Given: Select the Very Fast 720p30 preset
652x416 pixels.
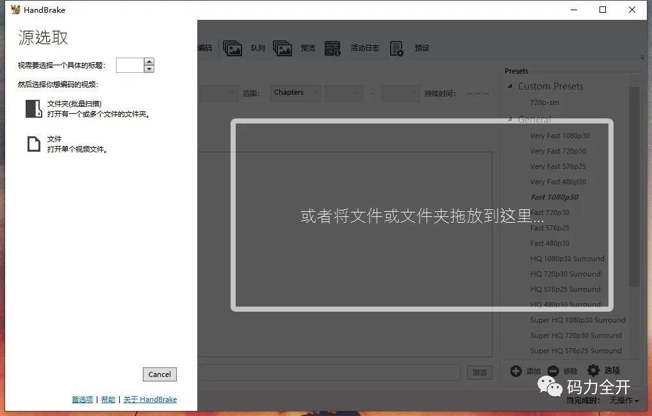Looking at the screenshot, I should (558, 151).
